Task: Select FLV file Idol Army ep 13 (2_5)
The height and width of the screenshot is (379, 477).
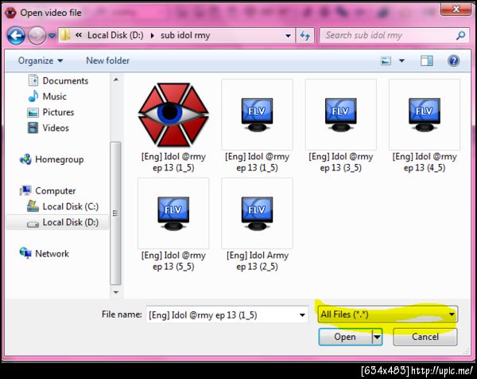Action: pyautogui.click(x=257, y=225)
